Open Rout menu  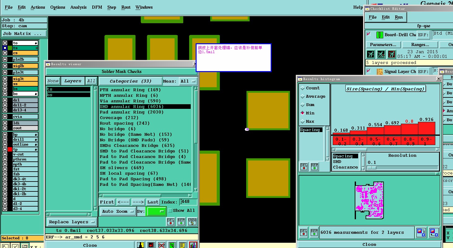126,7
